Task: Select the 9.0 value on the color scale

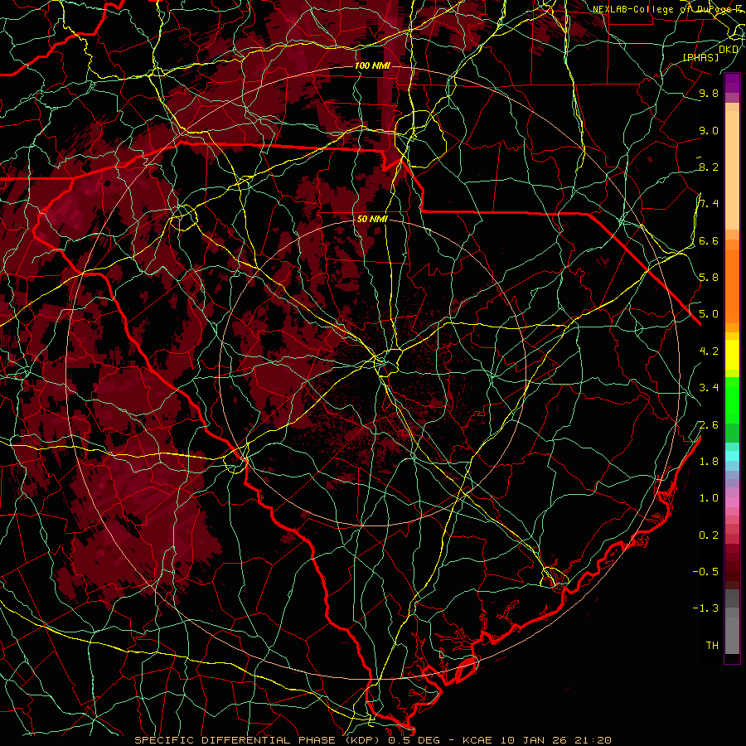Action: click(709, 130)
